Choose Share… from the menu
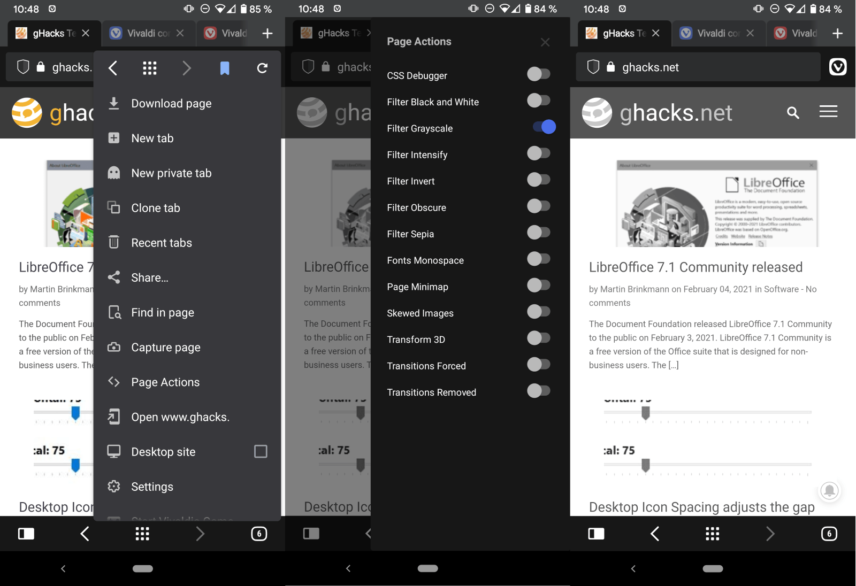 pyautogui.click(x=187, y=277)
